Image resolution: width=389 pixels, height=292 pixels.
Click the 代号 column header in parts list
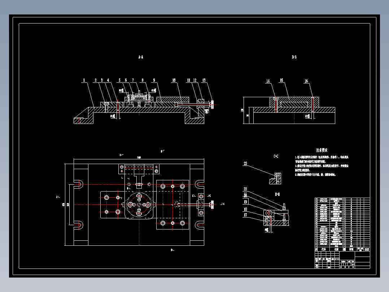(324, 249)
